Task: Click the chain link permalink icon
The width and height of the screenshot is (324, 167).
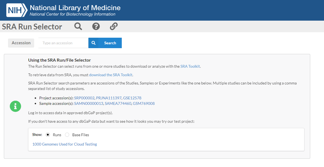Action: point(114,26)
